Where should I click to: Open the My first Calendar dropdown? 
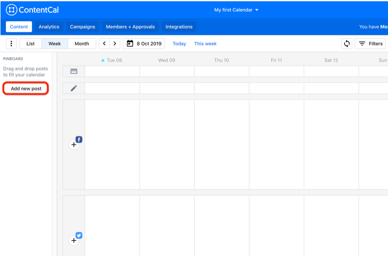click(236, 10)
